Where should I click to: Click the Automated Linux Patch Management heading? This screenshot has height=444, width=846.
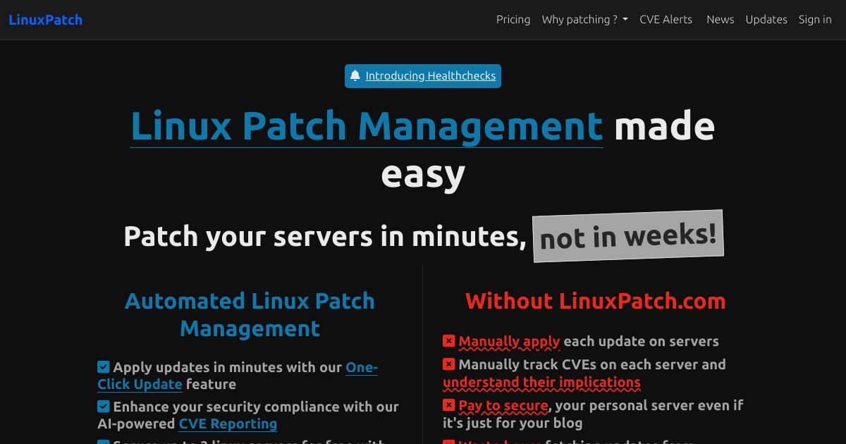[250, 314]
